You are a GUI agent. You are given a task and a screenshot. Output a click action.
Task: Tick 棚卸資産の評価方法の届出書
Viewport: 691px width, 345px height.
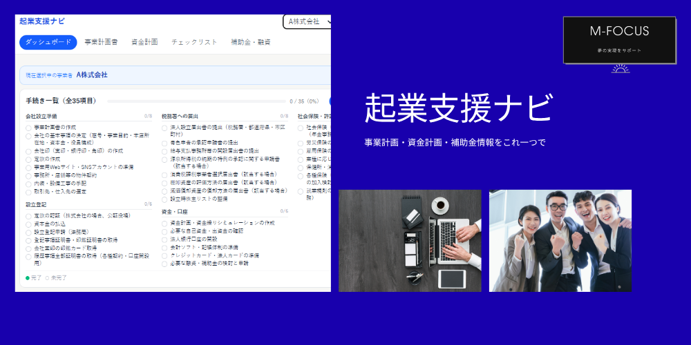coord(164,183)
